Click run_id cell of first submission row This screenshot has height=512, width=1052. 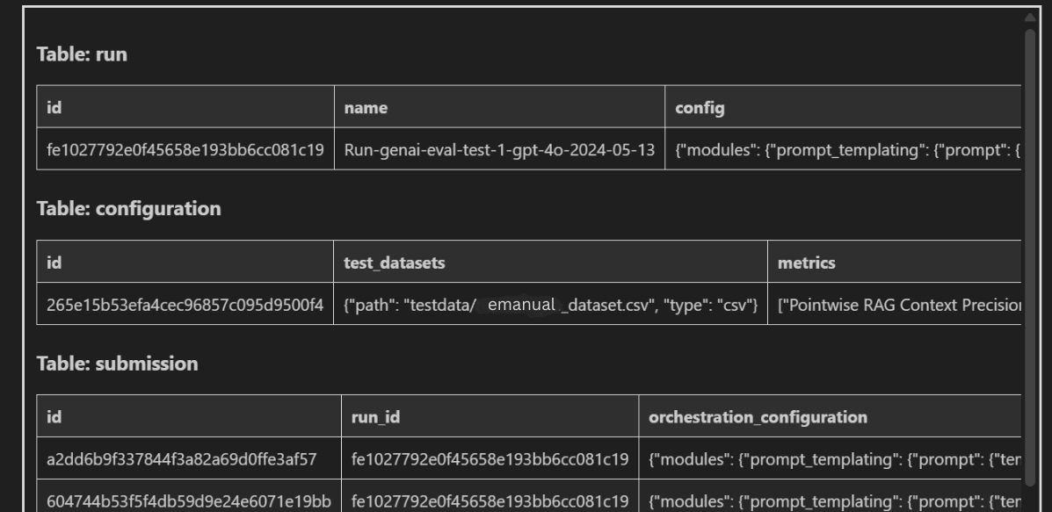click(490, 458)
